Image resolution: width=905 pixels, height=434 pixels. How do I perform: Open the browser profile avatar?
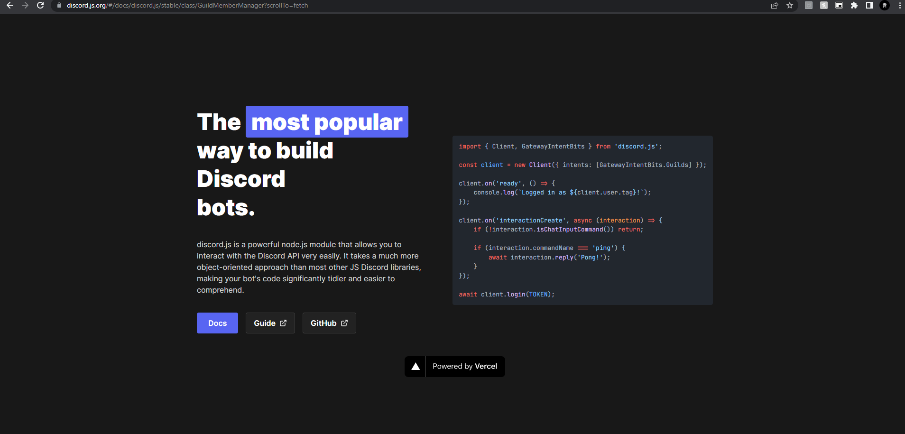[885, 5]
